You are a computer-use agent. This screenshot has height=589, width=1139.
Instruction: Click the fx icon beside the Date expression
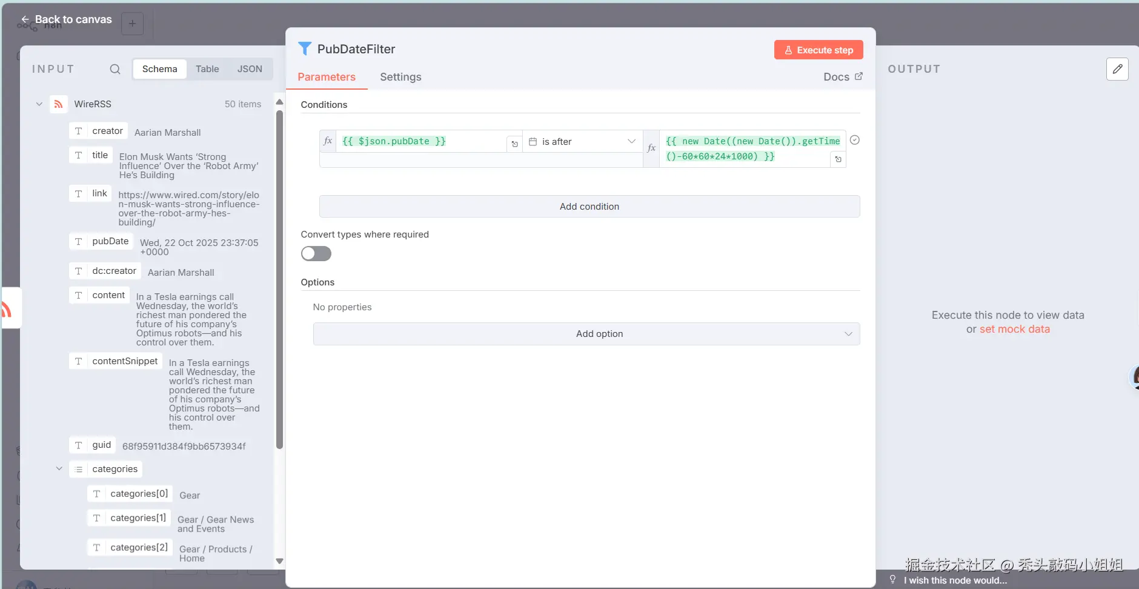(651, 148)
